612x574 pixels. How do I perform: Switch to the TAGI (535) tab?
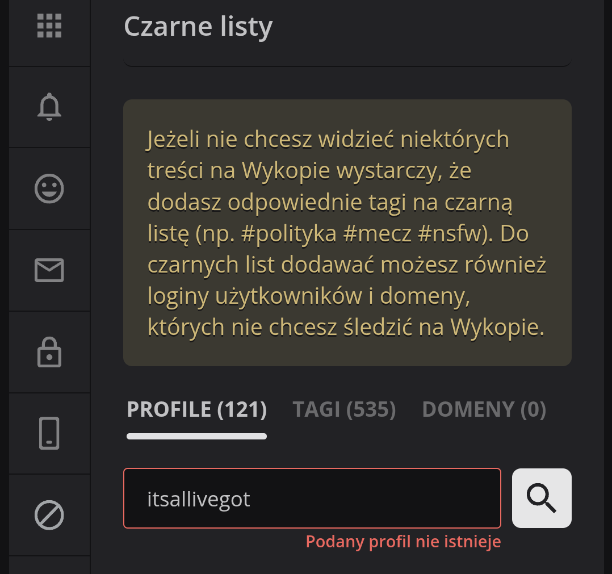click(x=344, y=409)
